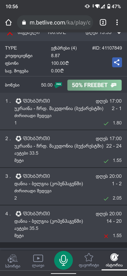Tap the m.betlive.com address bar

click(x=55, y=23)
